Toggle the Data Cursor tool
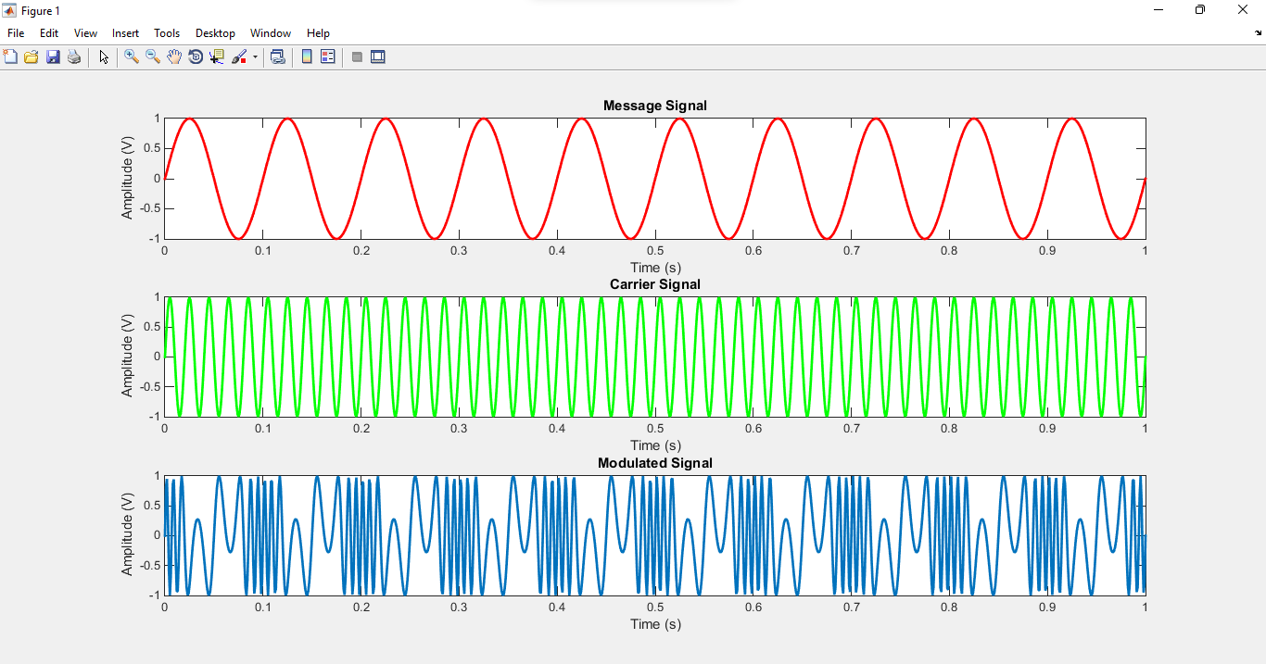The image size is (1266, 664). 217,57
